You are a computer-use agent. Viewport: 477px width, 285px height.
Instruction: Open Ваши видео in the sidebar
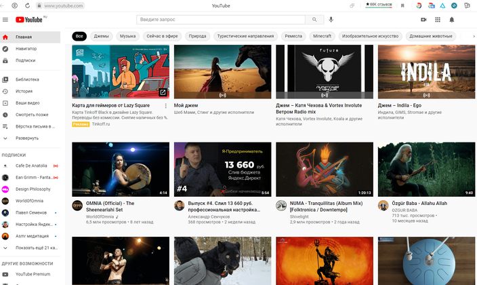pos(30,103)
